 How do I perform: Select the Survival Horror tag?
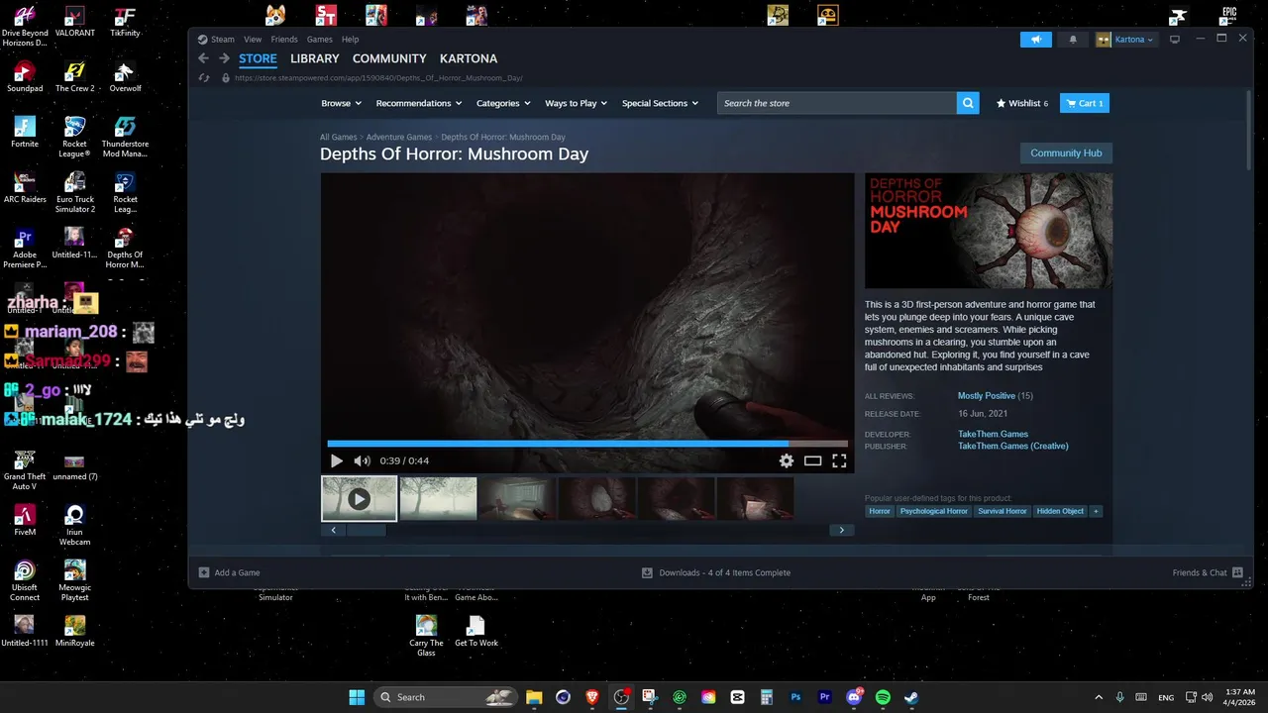1003,511
